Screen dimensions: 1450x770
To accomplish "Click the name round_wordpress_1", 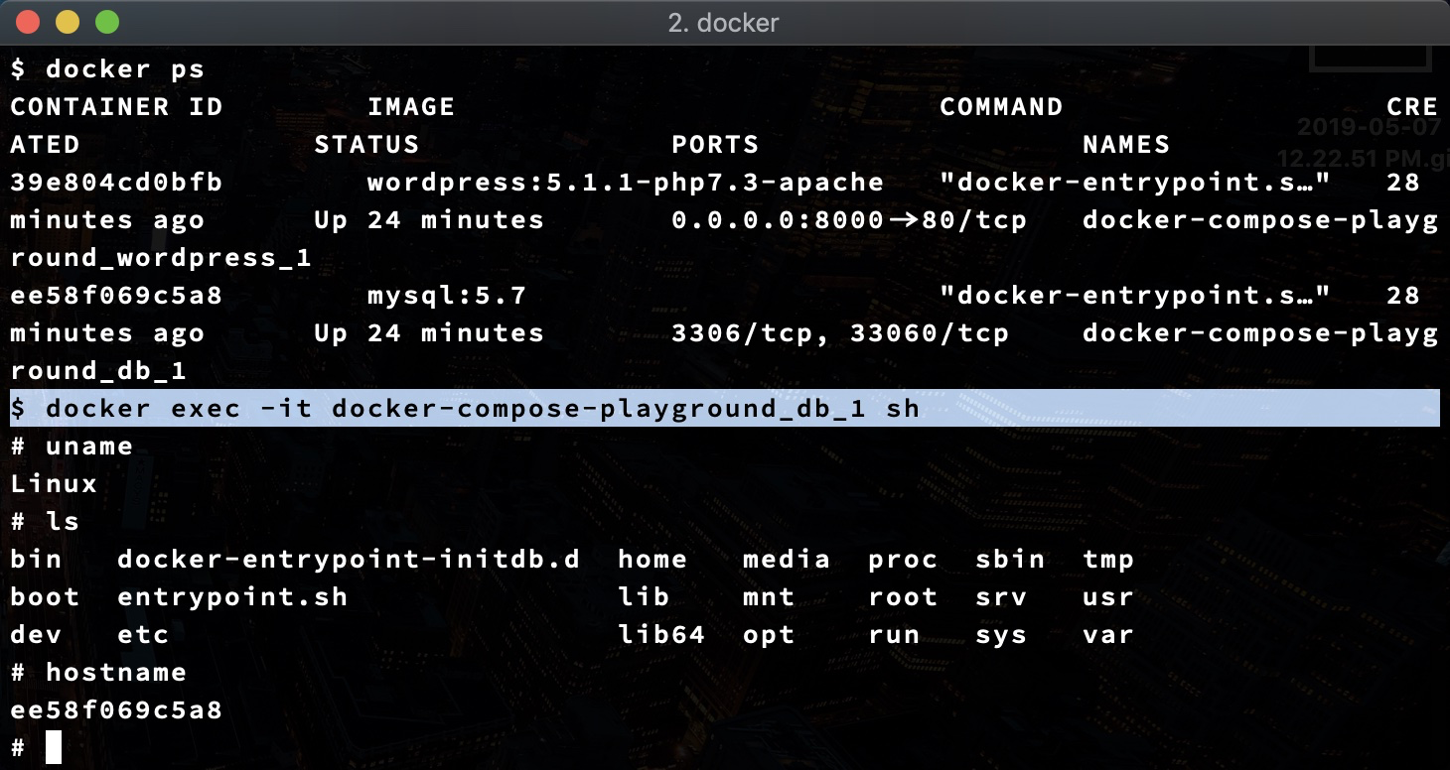I will 161,258.
